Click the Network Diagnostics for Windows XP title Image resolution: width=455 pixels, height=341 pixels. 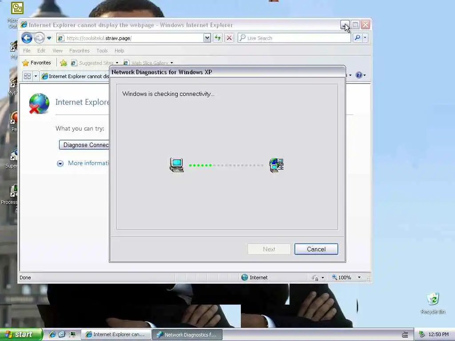[162, 72]
